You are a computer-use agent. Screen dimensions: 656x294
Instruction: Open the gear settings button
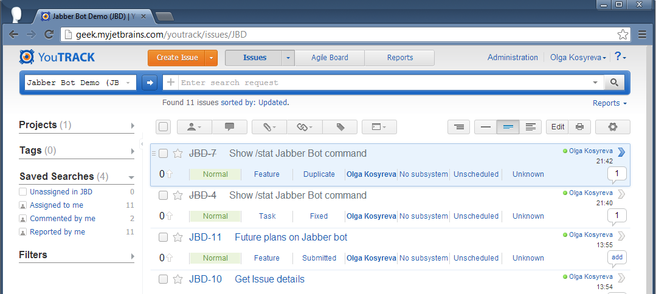coord(612,127)
